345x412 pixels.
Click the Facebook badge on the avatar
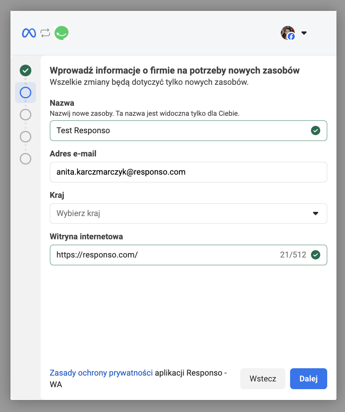tap(291, 36)
